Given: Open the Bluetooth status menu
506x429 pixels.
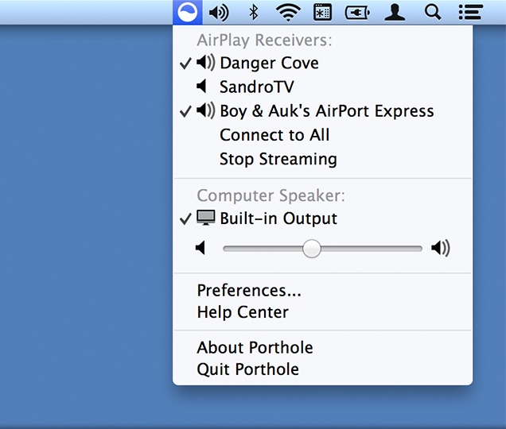Looking at the screenshot, I should pyautogui.click(x=254, y=12).
